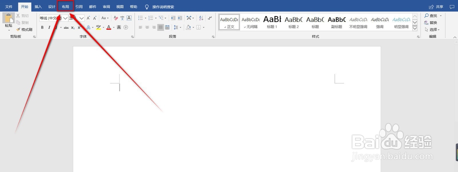Apply paragraph shading with the paint bucket

pos(188,27)
